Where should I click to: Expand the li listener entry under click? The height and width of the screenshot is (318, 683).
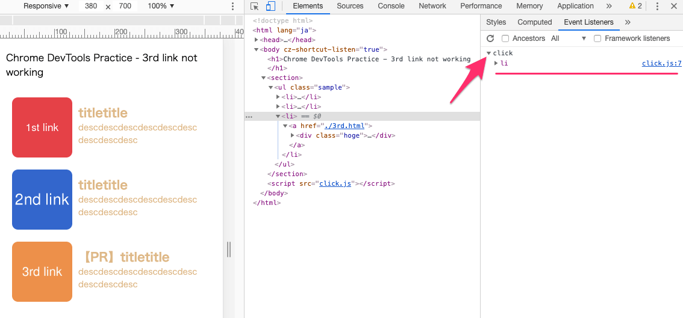(x=496, y=63)
